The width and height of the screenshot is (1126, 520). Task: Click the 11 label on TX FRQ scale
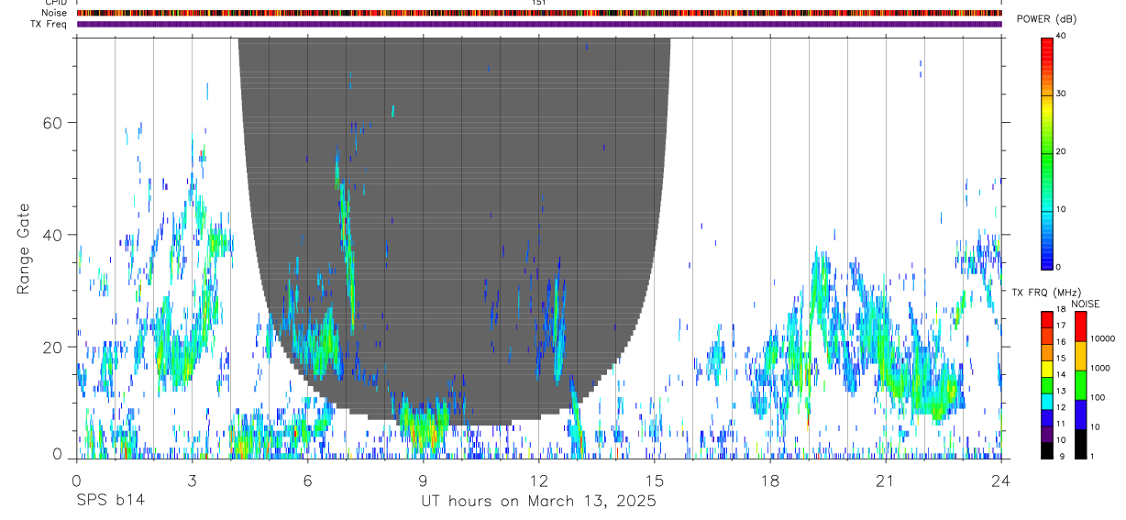click(x=1060, y=424)
